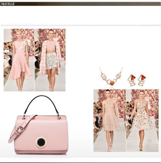Click the pink crop top on model
The image size is (161, 163).
50,45
